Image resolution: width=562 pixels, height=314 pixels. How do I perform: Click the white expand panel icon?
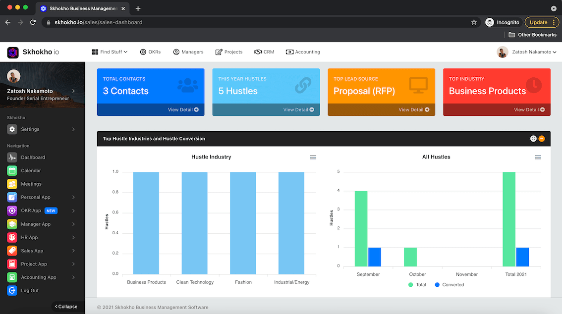point(533,139)
